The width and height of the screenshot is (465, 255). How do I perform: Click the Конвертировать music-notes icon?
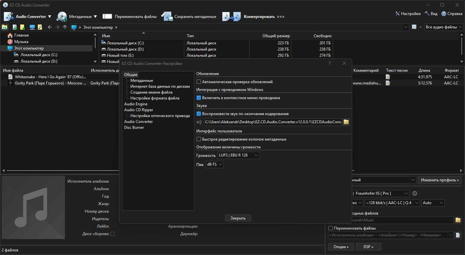coord(232,16)
